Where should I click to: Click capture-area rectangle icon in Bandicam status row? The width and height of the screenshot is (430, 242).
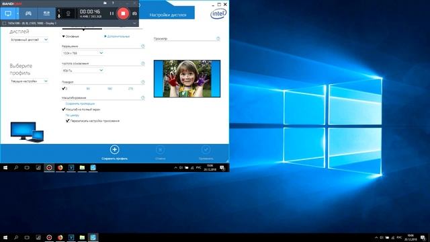click(x=4, y=24)
